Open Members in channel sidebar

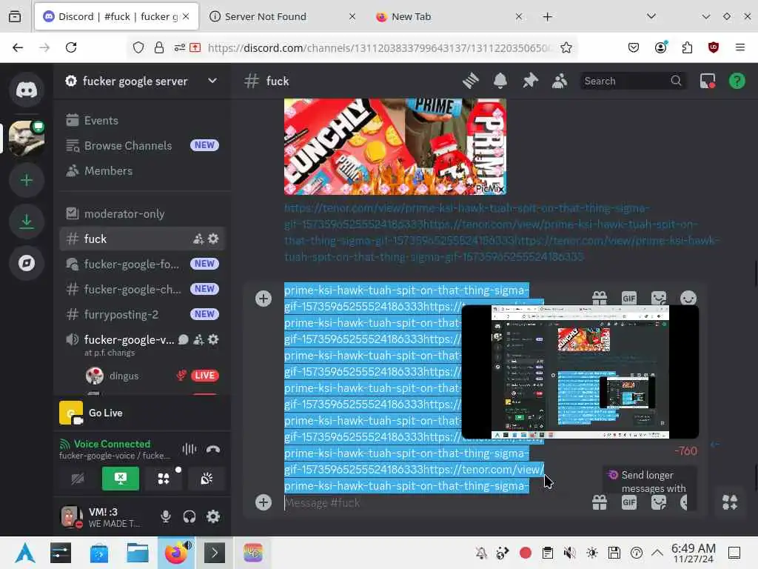[x=143, y=171]
